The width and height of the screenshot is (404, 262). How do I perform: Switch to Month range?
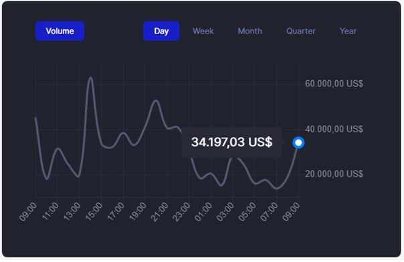click(x=250, y=31)
